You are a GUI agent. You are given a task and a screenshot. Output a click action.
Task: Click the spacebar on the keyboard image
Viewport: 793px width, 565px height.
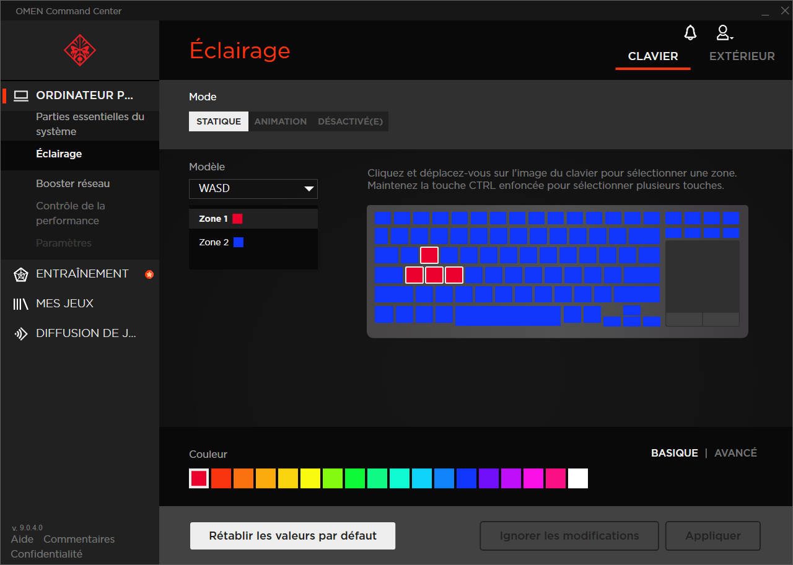coord(507,315)
